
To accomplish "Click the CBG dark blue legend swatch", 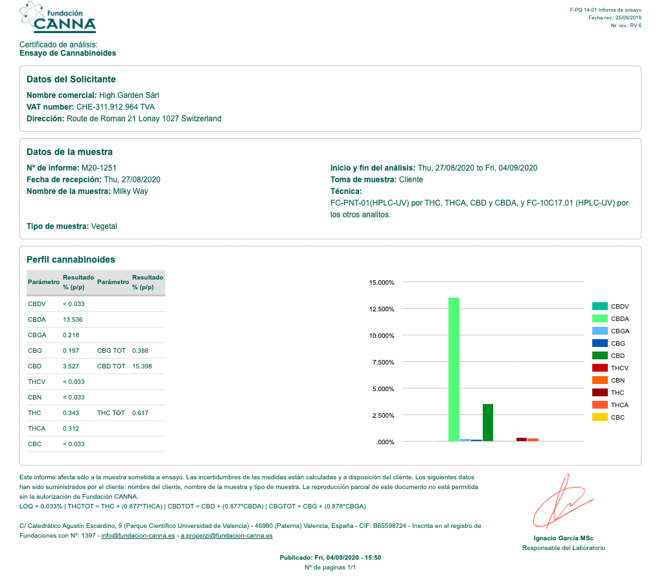I will (600, 343).
